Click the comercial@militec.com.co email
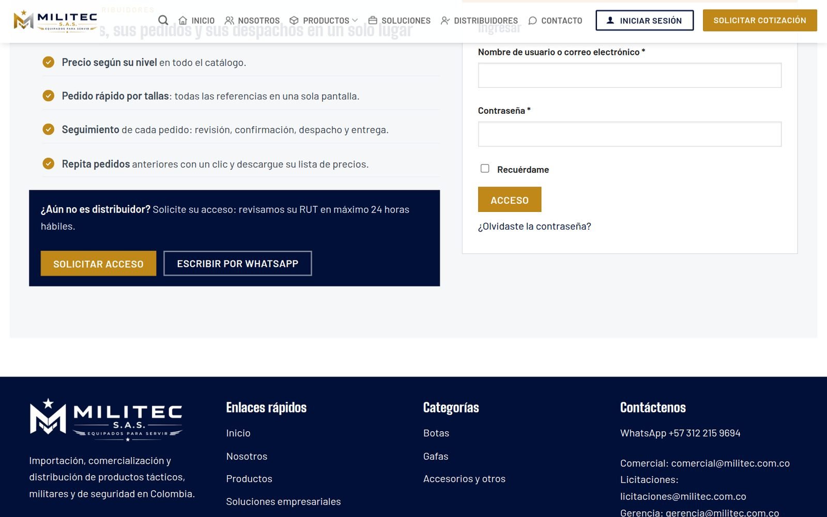This screenshot has width=827, height=517. pyautogui.click(x=730, y=463)
